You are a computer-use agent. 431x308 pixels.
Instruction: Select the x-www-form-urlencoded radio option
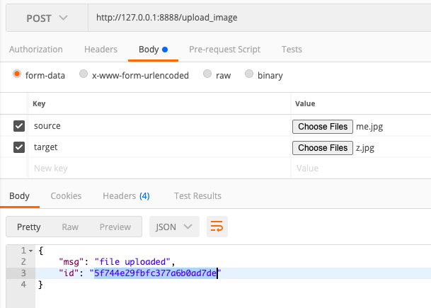pyautogui.click(x=84, y=74)
